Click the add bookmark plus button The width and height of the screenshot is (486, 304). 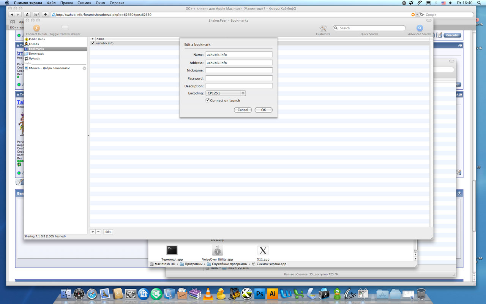(93, 231)
